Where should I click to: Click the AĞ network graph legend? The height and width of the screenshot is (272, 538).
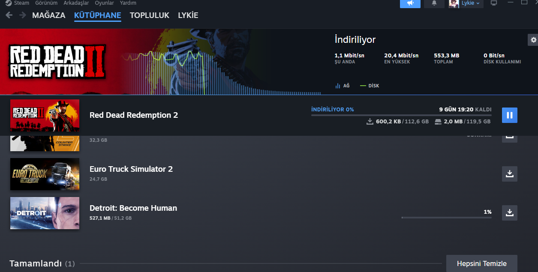pos(343,86)
